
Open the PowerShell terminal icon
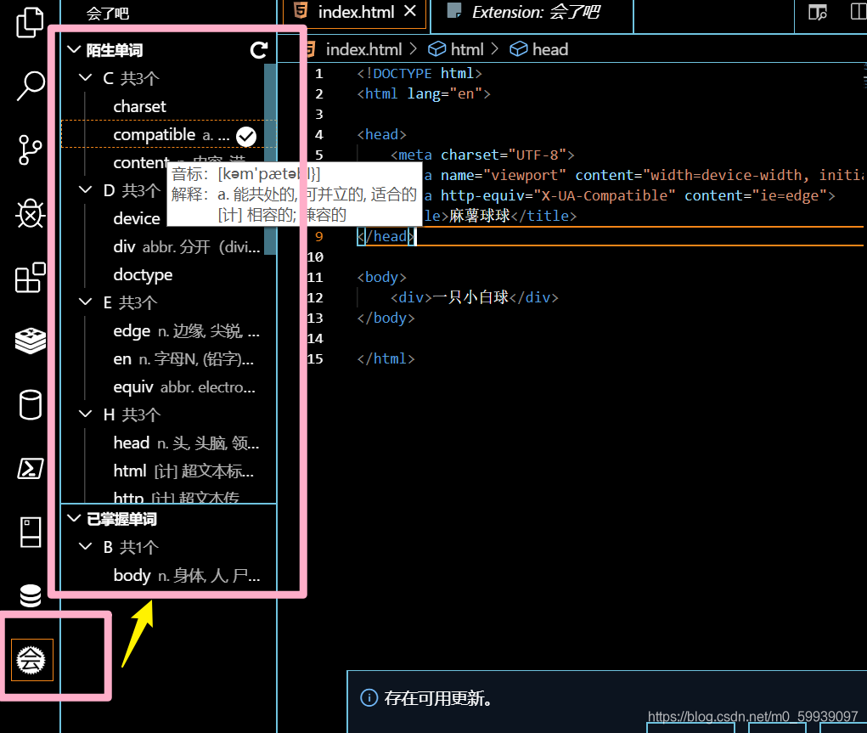[x=30, y=469]
